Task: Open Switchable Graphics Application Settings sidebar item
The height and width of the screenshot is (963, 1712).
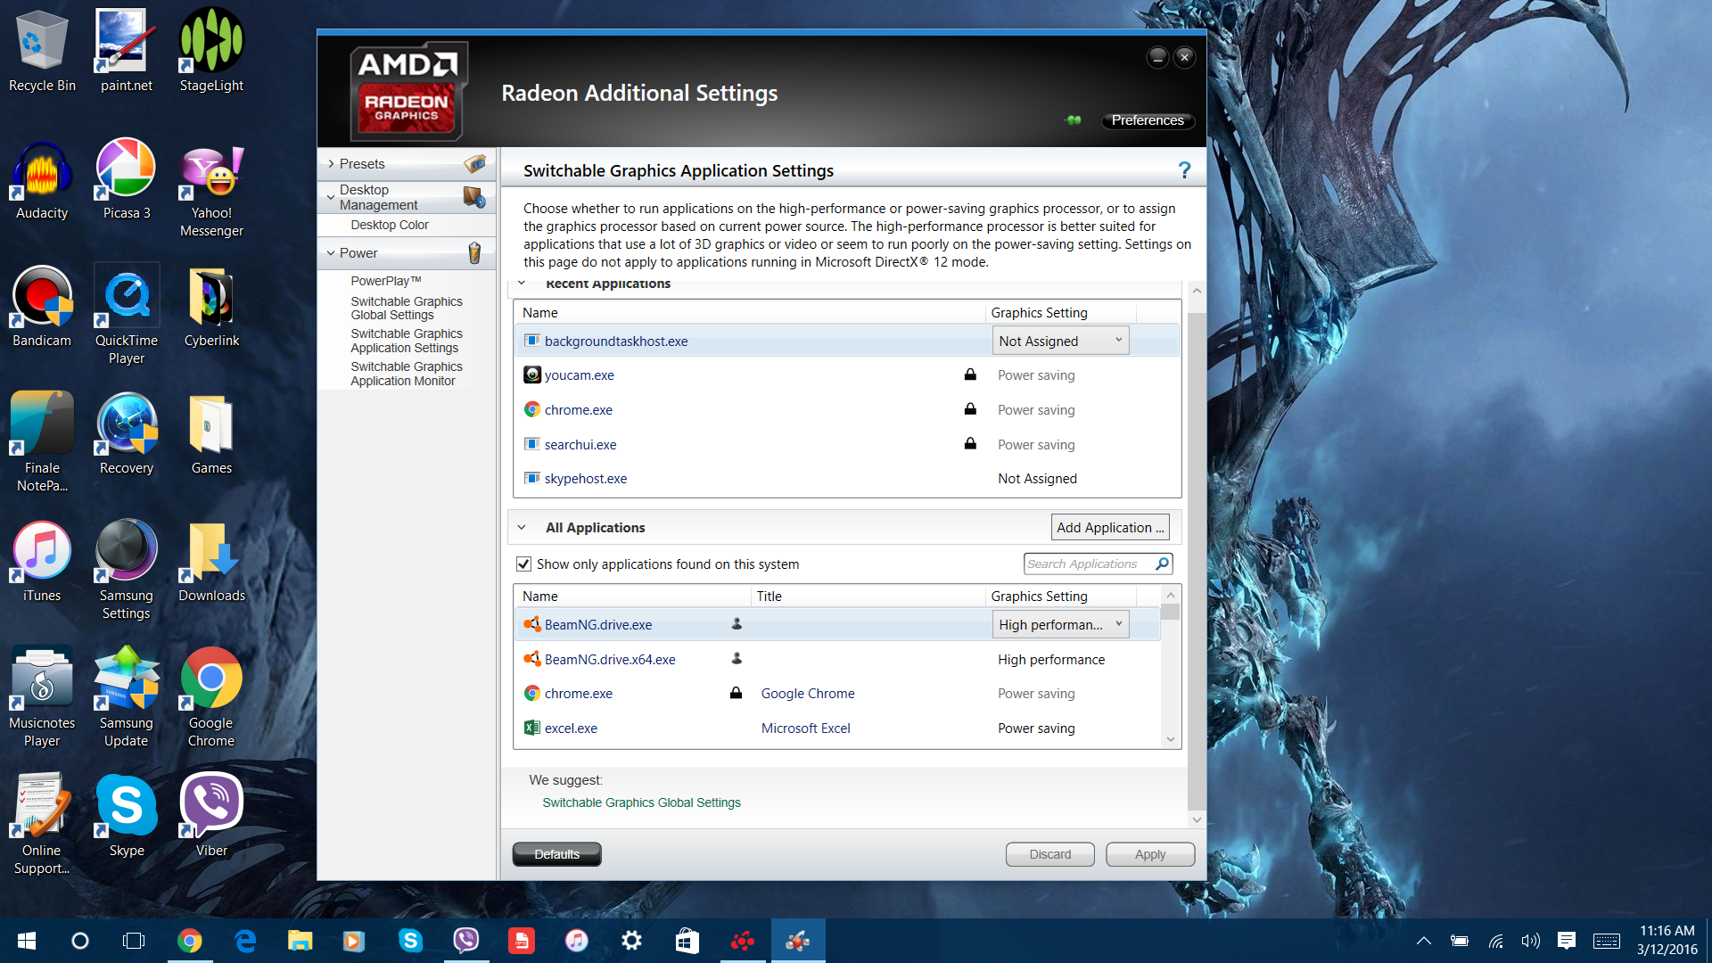Action: pos(406,341)
